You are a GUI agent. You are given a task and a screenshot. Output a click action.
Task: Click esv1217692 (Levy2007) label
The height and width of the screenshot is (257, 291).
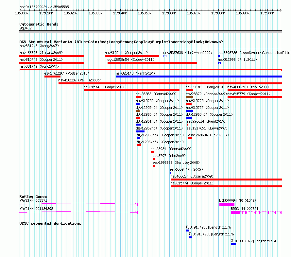207,128
